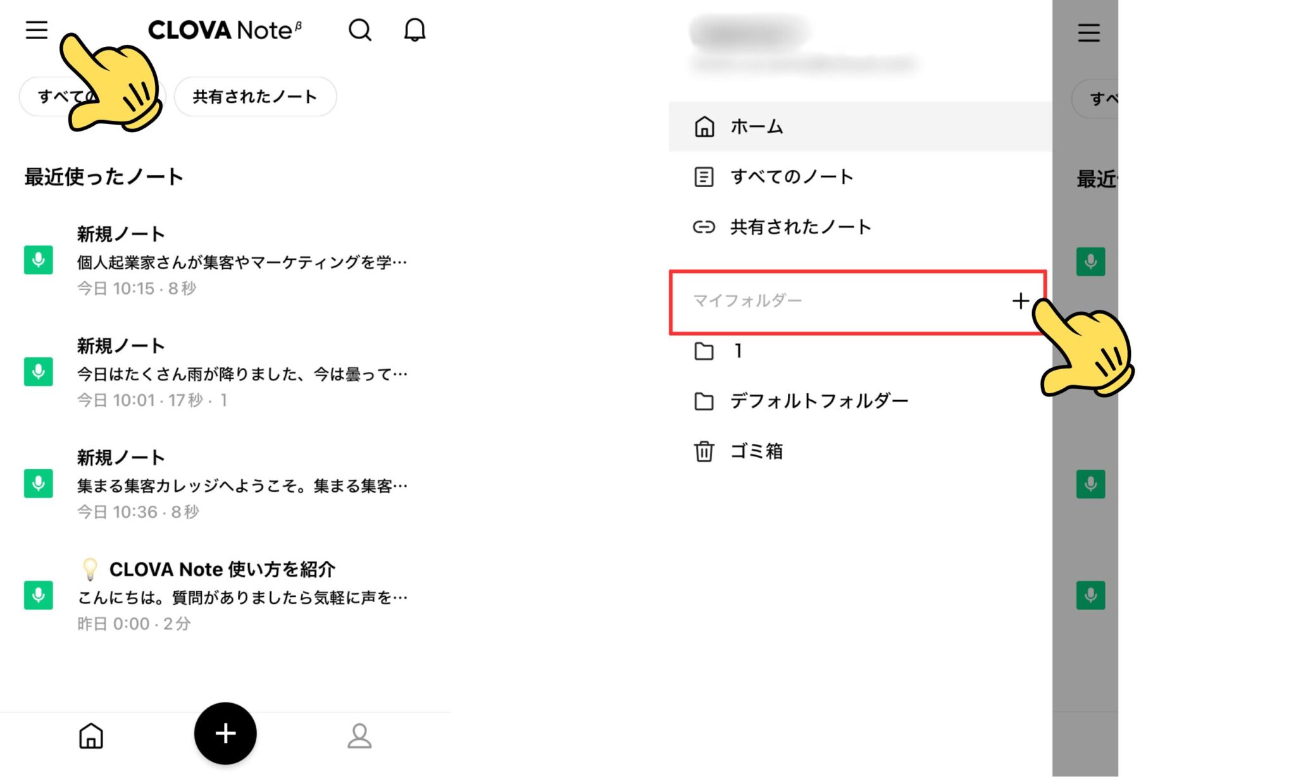Open notifications bell icon
Screen dimensions: 1296x777
(x=414, y=30)
